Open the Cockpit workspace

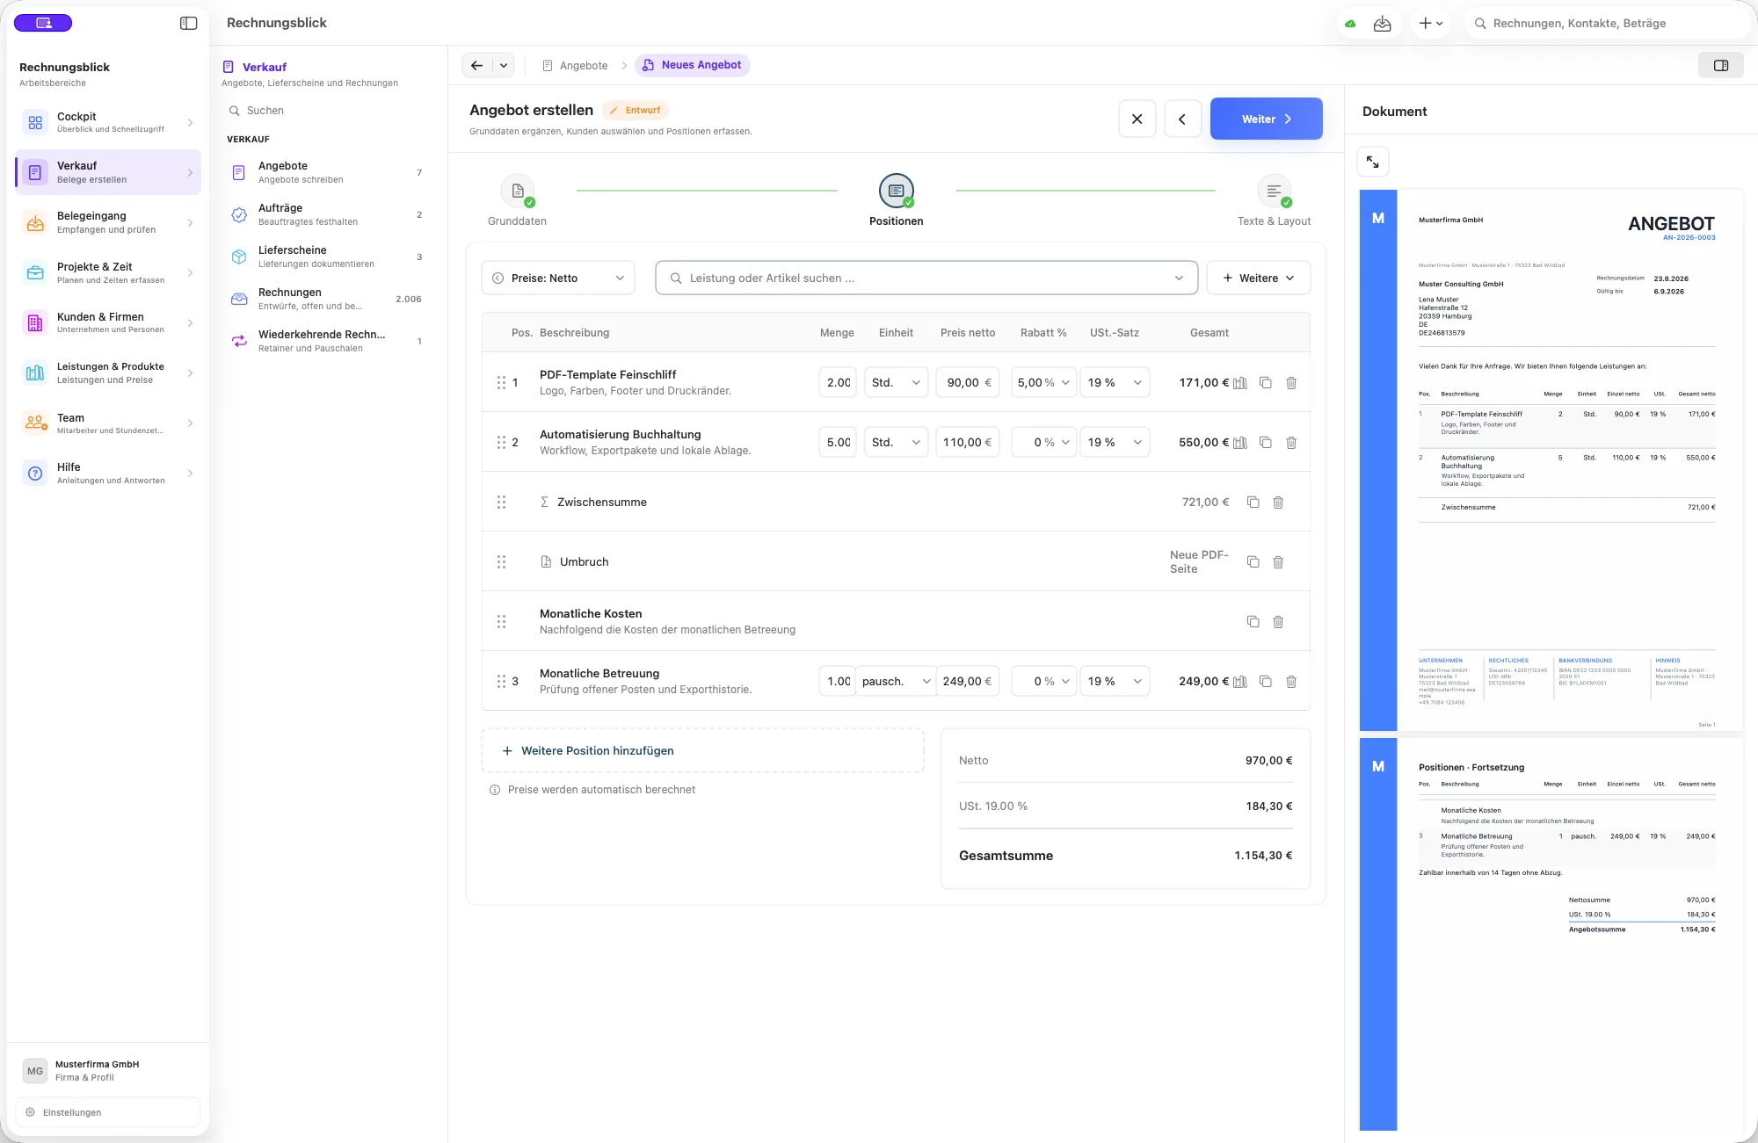click(108, 122)
